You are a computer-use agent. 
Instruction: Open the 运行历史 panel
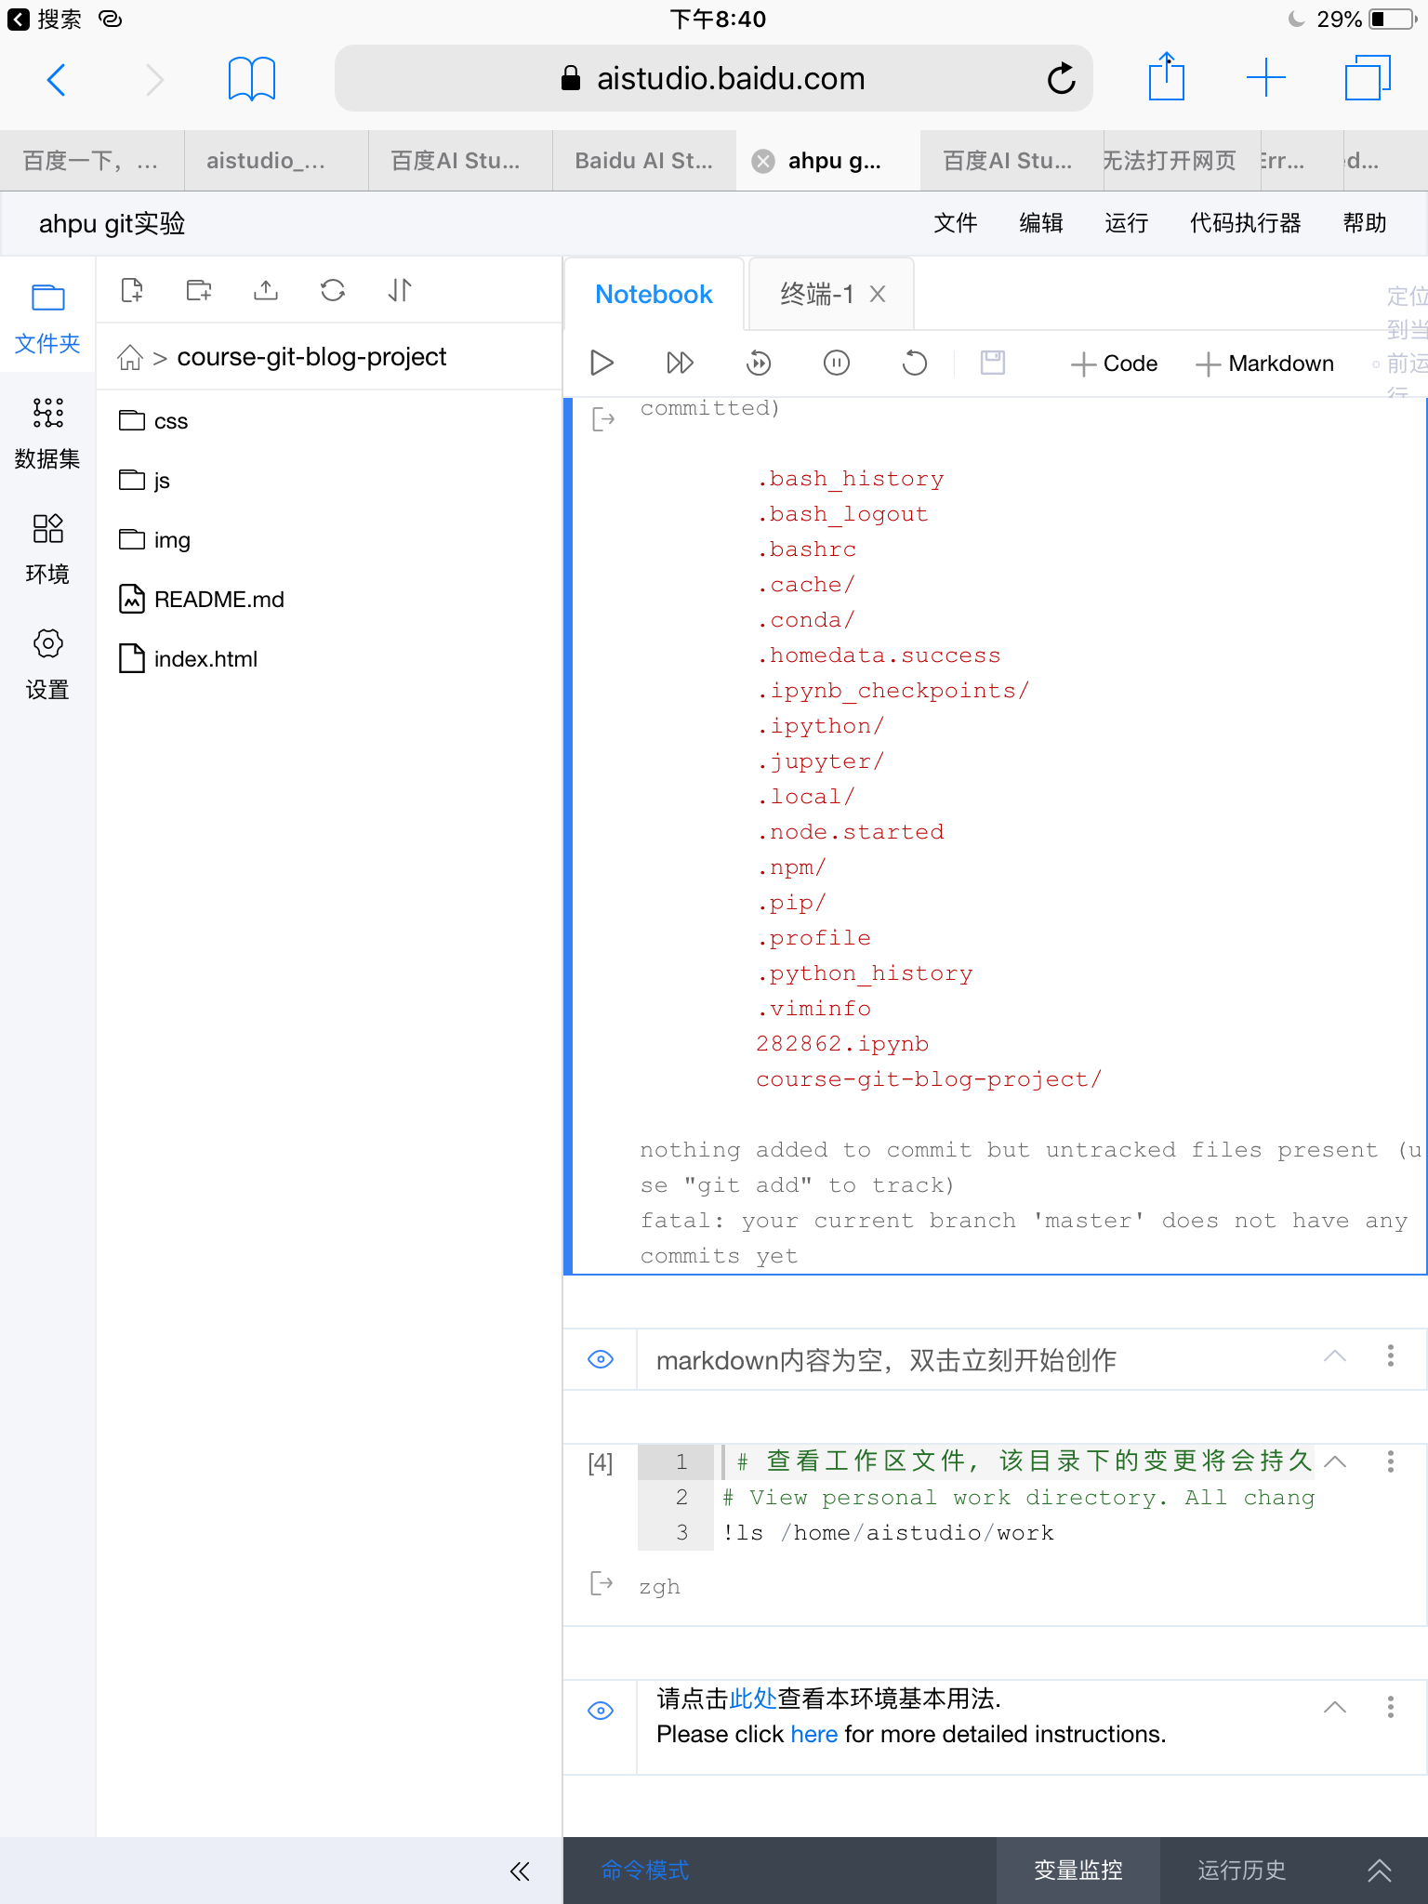tap(1242, 1871)
